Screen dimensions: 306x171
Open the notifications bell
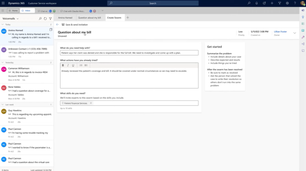(257, 3)
